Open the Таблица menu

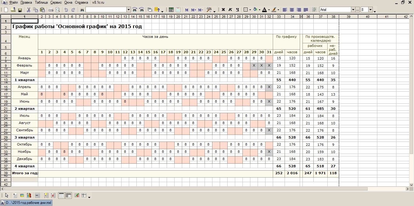click(42, 2)
